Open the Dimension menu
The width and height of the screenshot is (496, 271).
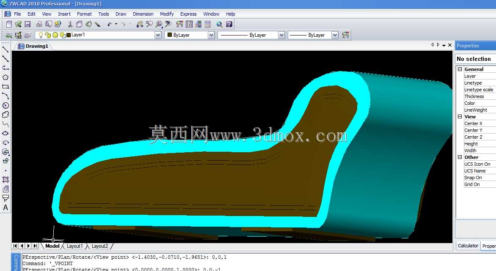point(143,14)
